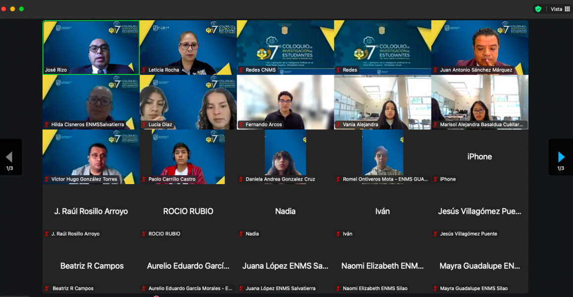Select Paolo Carrillo Castro's video tile

point(188,156)
